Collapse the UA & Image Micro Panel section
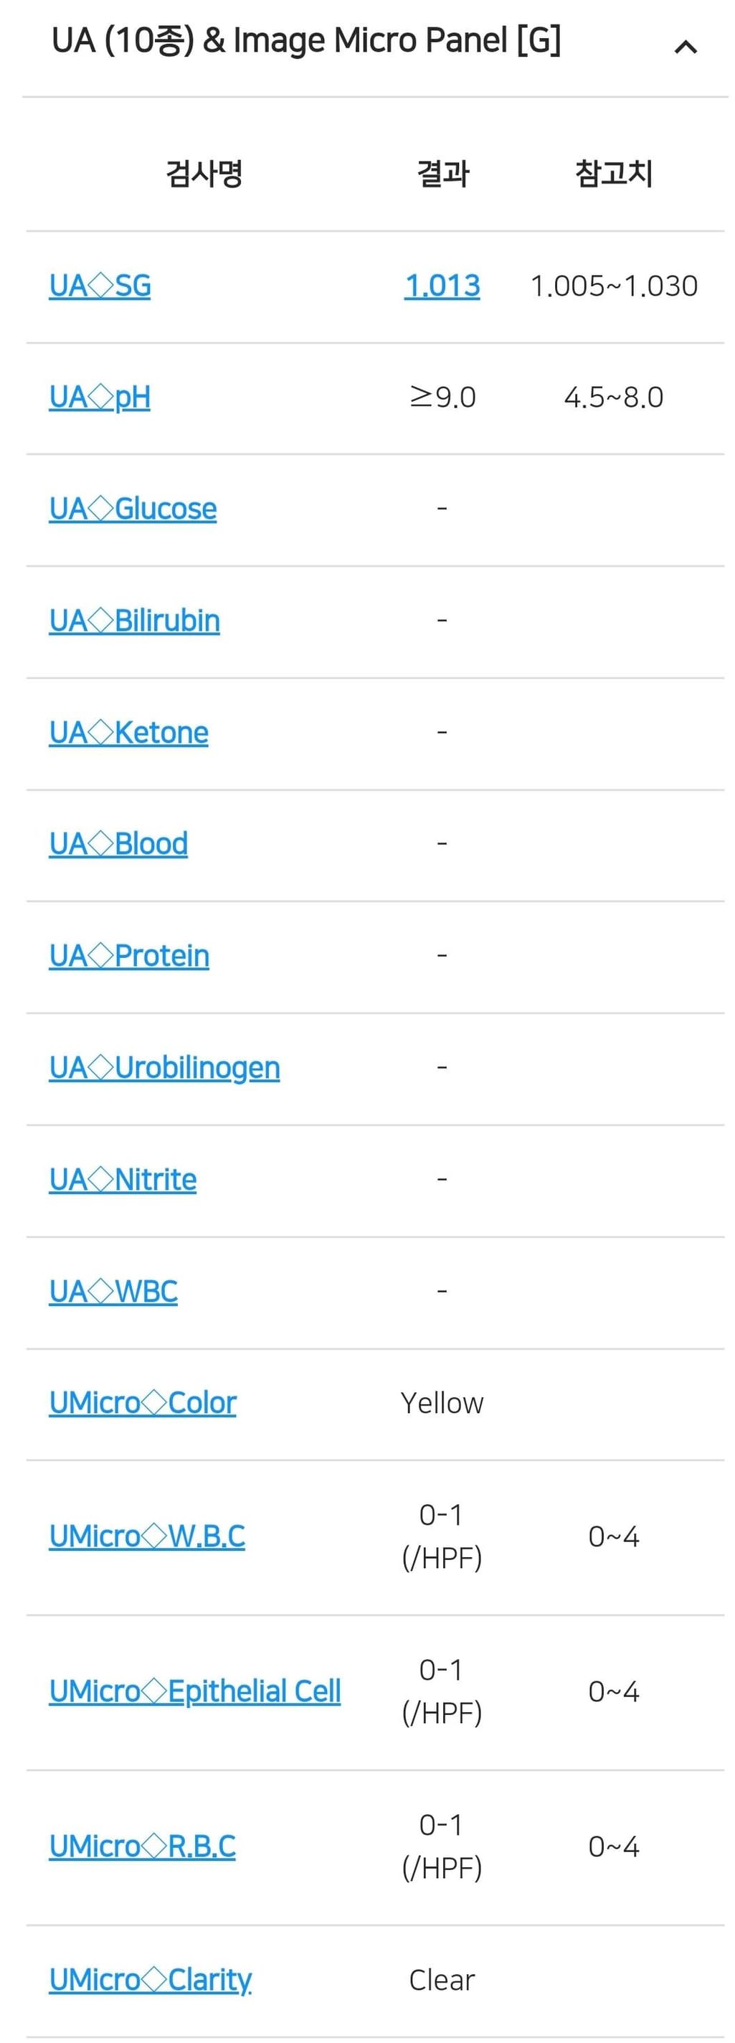The width and height of the screenshot is (735, 2043). coord(685,47)
